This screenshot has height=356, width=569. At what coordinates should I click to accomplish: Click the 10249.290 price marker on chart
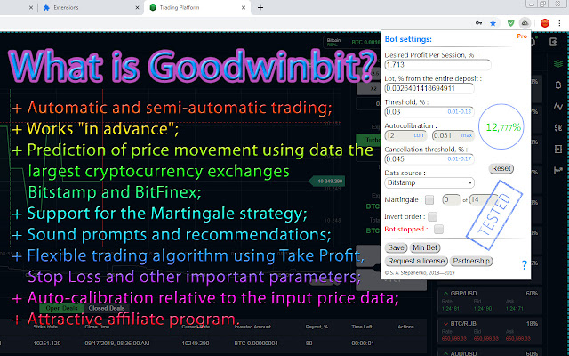(326, 181)
